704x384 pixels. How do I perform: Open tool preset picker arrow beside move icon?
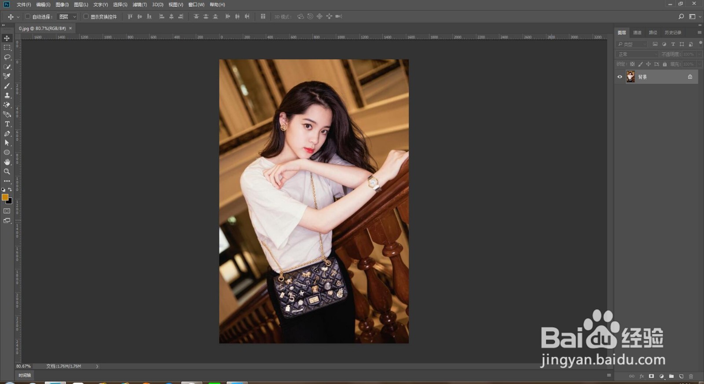(18, 17)
